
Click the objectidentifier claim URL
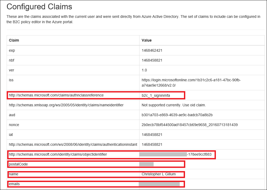[x=58, y=154]
